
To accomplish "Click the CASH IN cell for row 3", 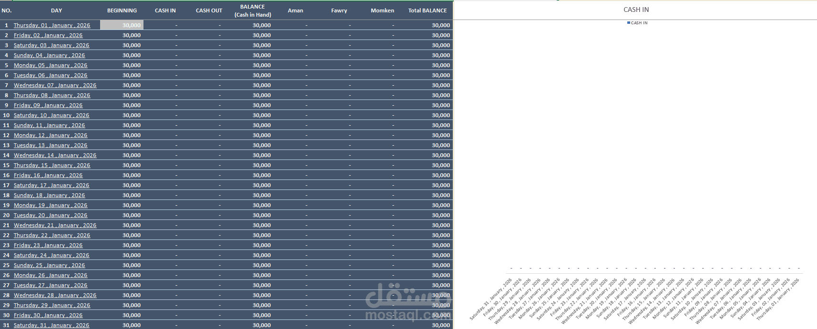I will coord(165,45).
